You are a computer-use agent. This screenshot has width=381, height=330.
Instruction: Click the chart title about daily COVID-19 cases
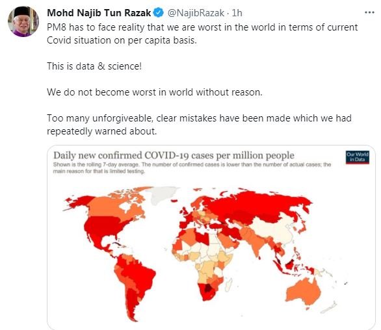pyautogui.click(x=174, y=155)
